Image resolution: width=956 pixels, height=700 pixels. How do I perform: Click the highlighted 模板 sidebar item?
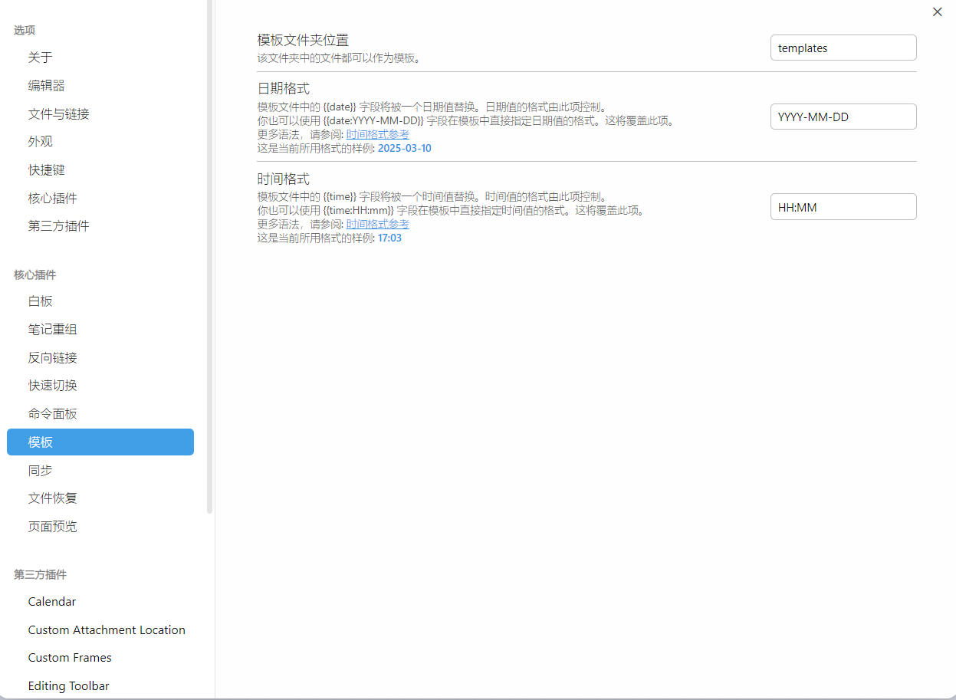click(100, 442)
